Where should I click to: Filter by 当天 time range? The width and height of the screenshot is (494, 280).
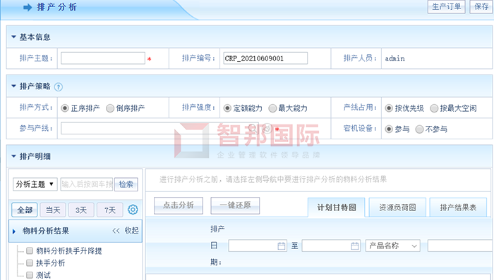tap(53, 210)
